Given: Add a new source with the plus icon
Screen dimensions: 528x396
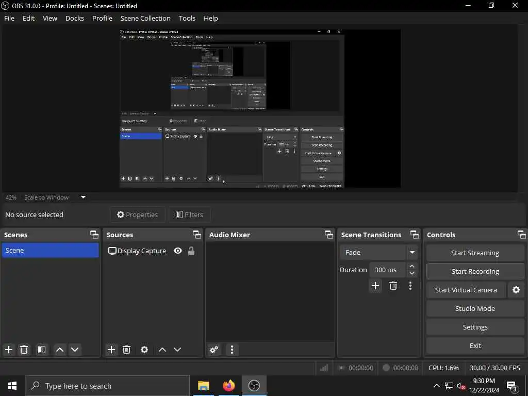Looking at the screenshot, I should click(x=111, y=350).
